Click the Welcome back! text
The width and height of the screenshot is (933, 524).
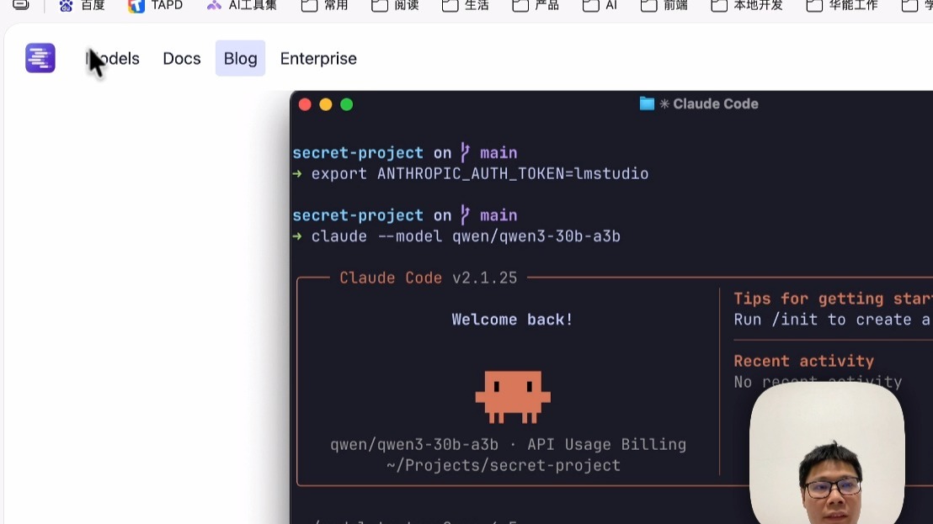512,320
